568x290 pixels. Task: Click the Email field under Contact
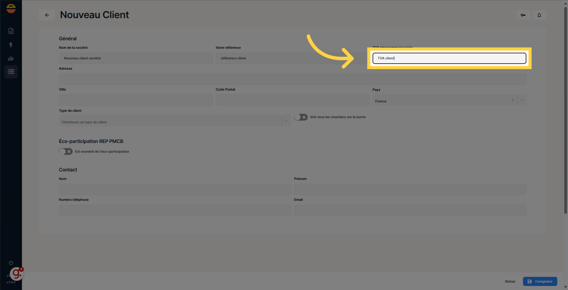pos(410,210)
